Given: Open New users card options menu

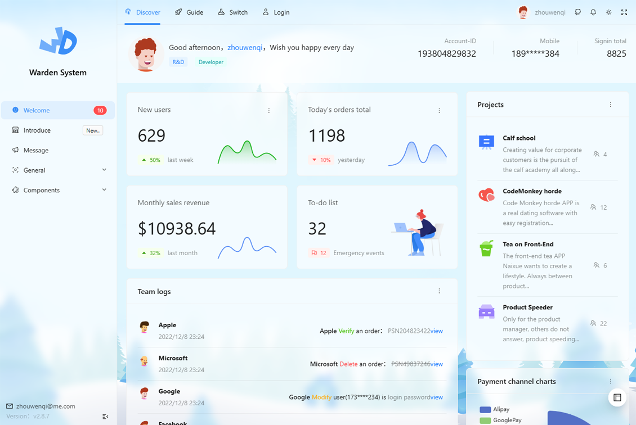Looking at the screenshot, I should pos(269,111).
